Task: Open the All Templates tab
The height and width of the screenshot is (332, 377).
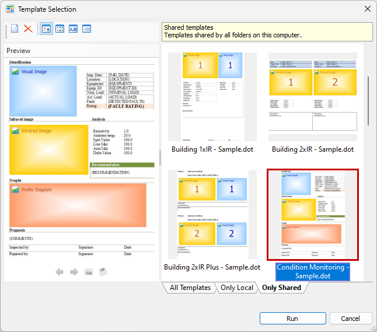Action: click(190, 288)
